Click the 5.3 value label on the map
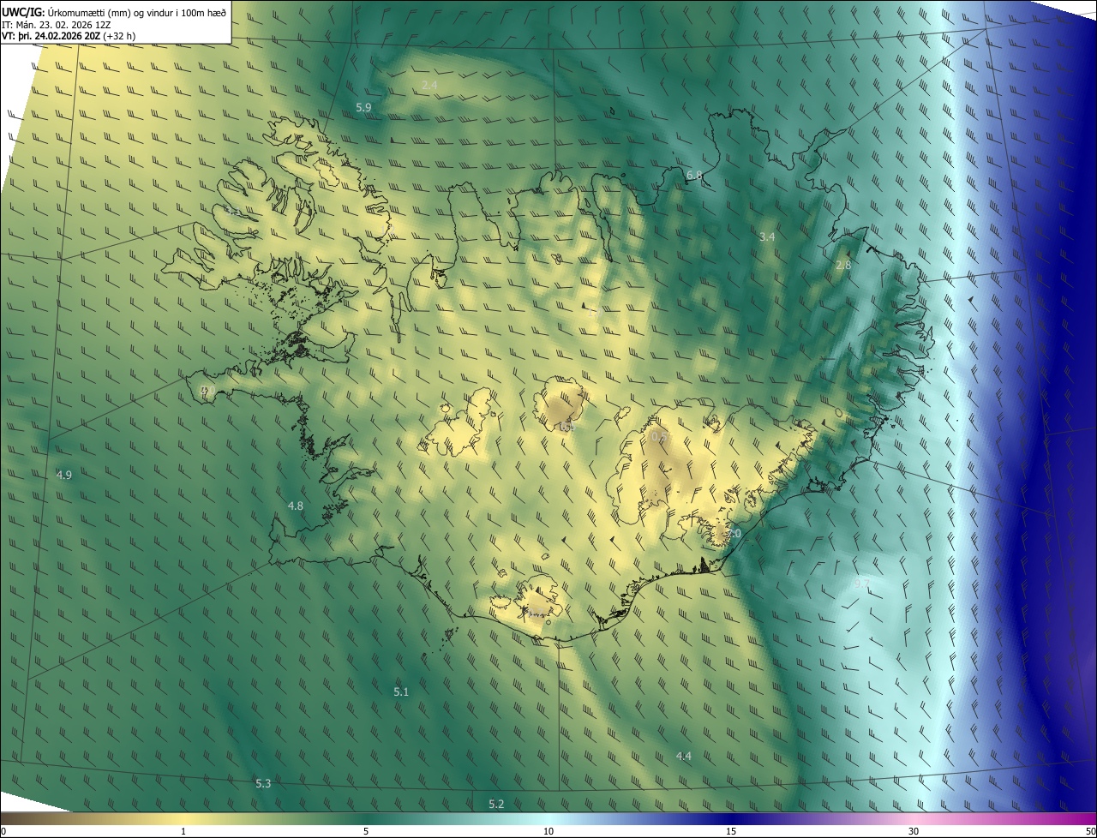This screenshot has height=838, width=1097. (x=263, y=784)
